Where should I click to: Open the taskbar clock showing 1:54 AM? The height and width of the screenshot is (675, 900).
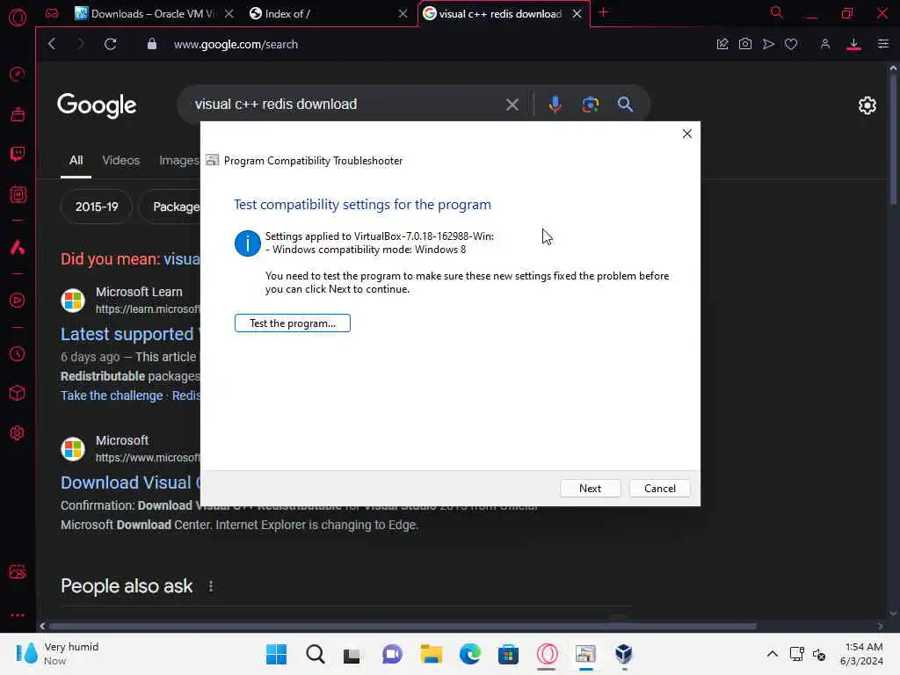[861, 654]
